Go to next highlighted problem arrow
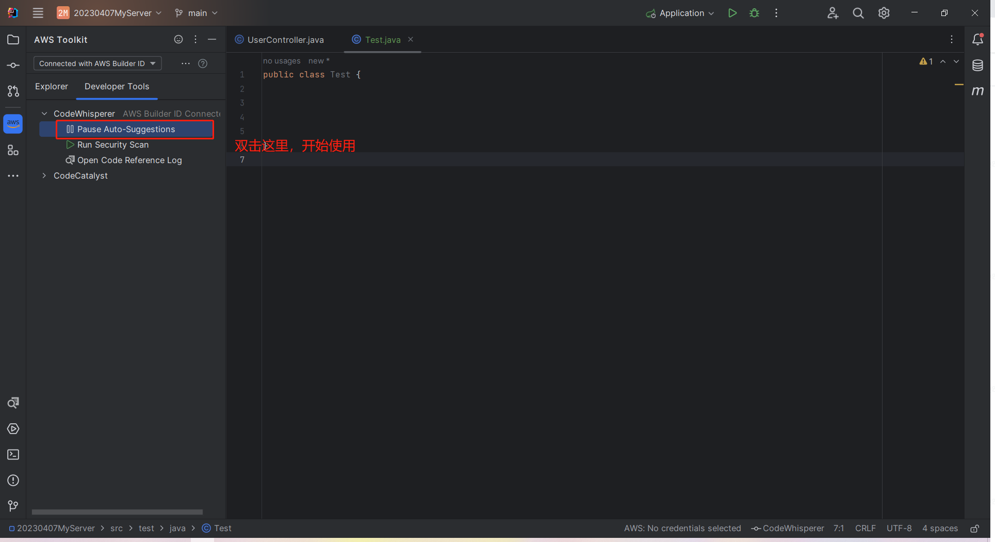The height and width of the screenshot is (542, 995). click(956, 61)
